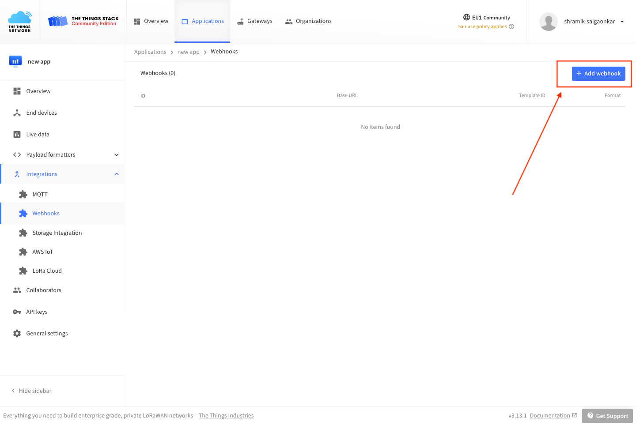Screen dimensions: 636x425
Task: Click the user avatar picture
Action: click(549, 22)
